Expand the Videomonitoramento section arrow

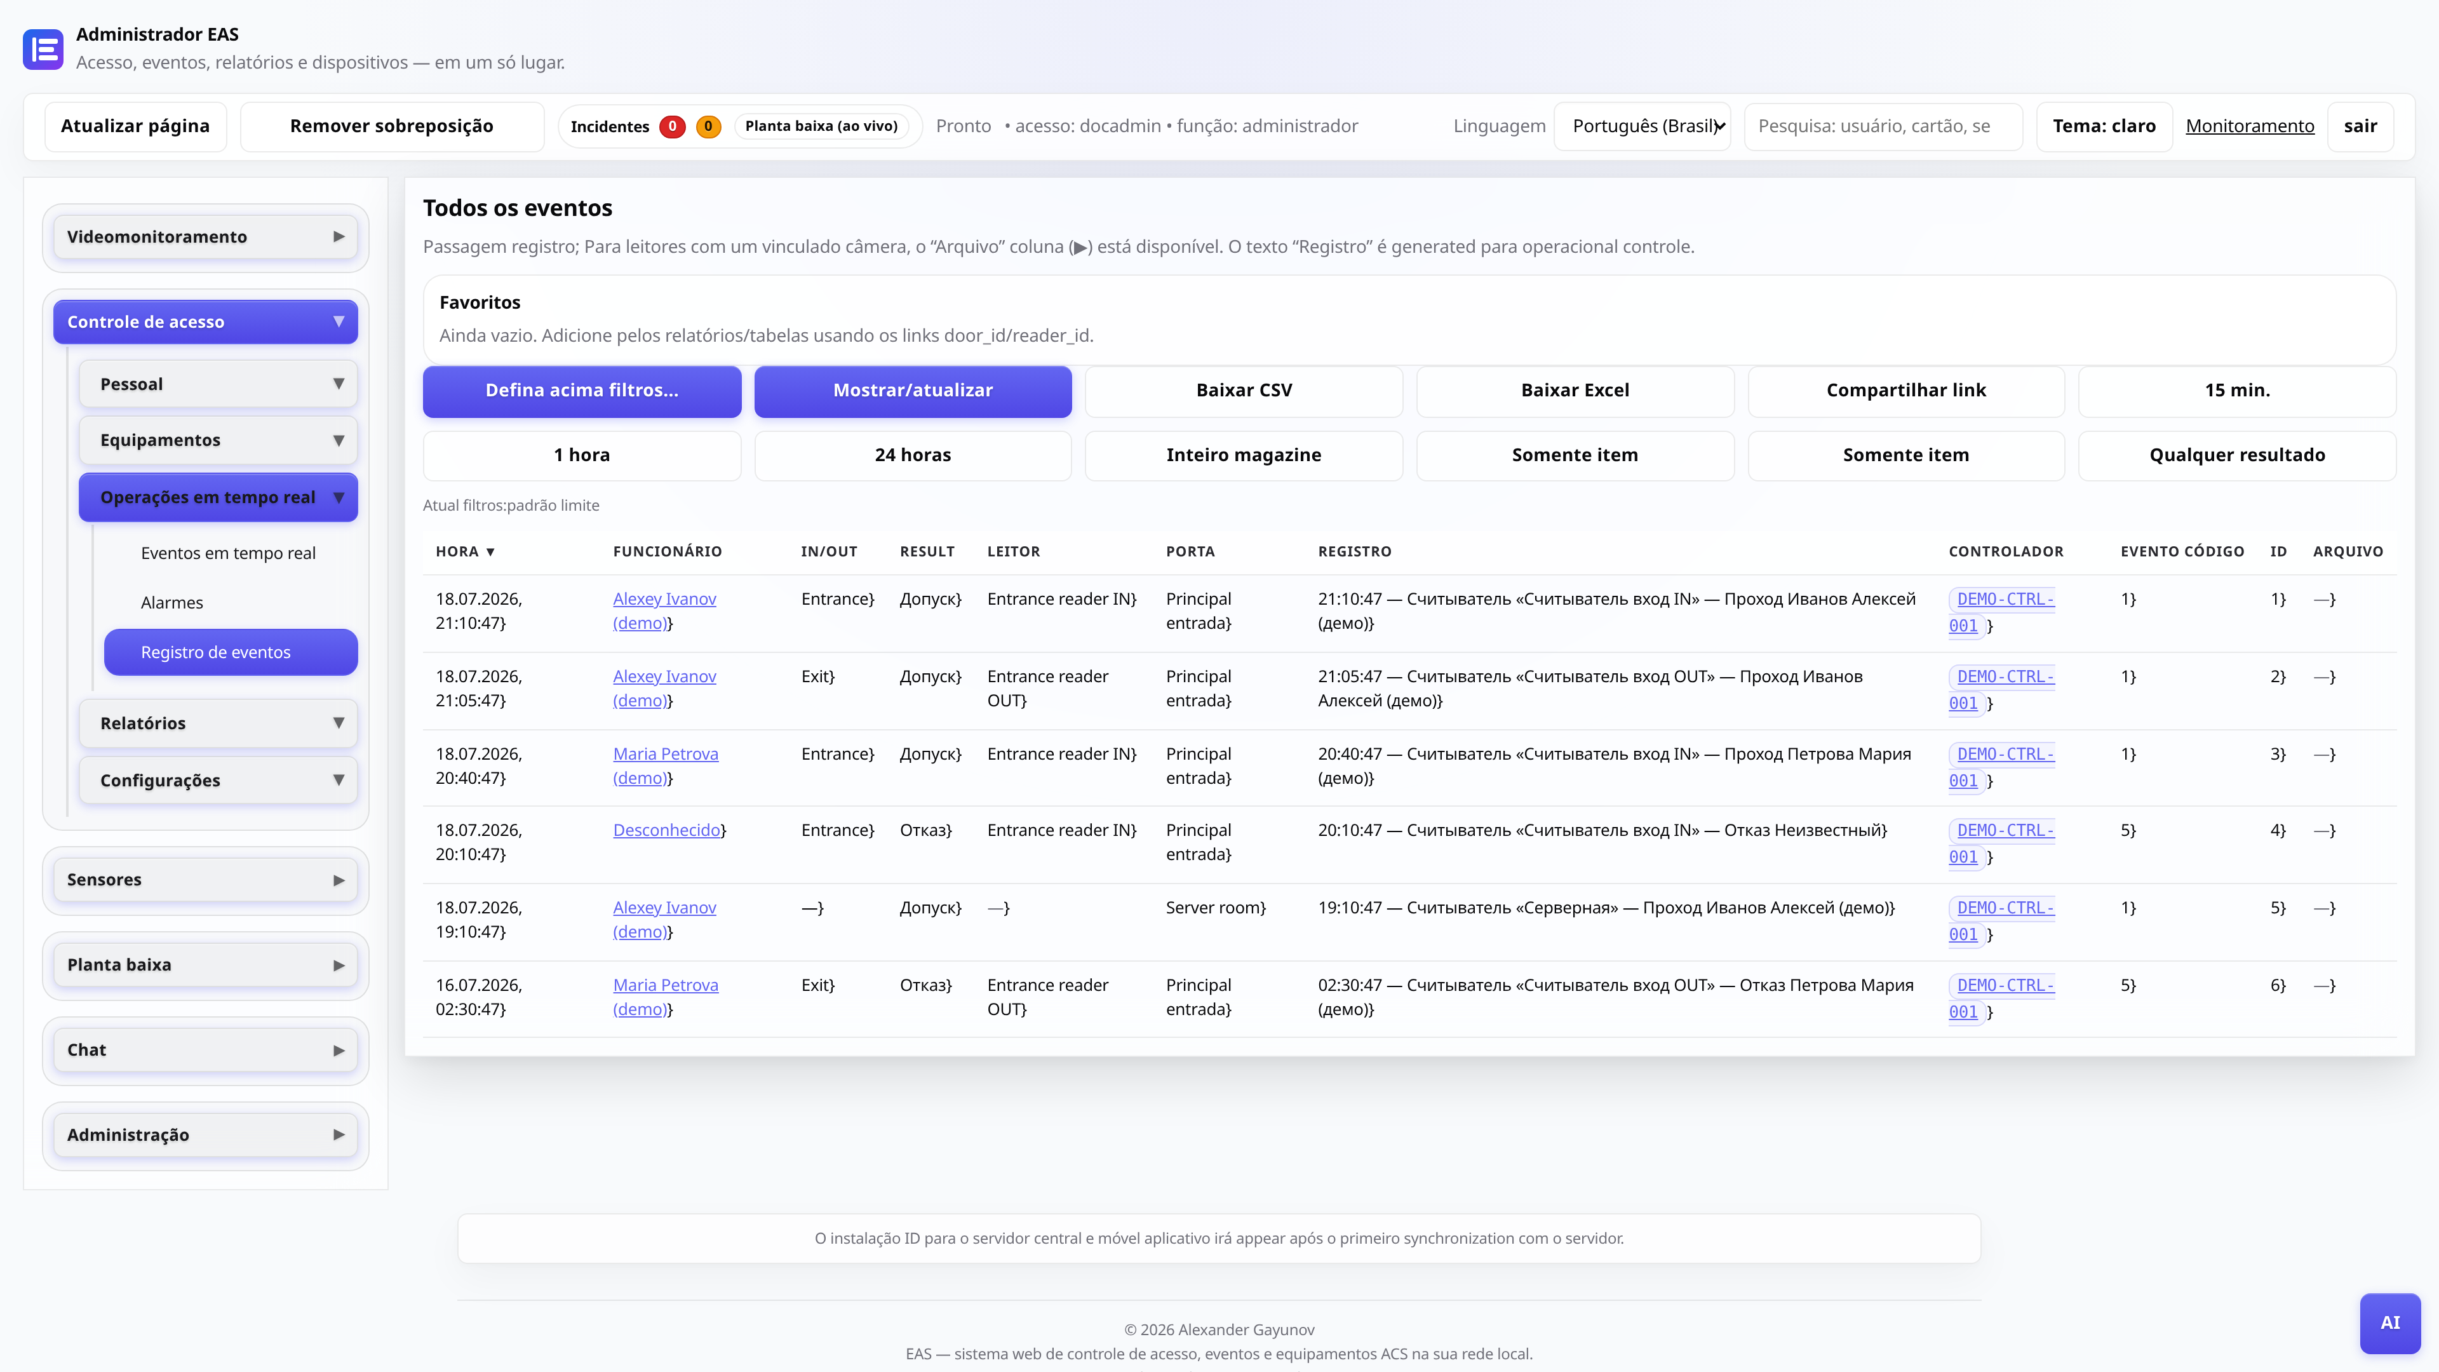coord(339,237)
